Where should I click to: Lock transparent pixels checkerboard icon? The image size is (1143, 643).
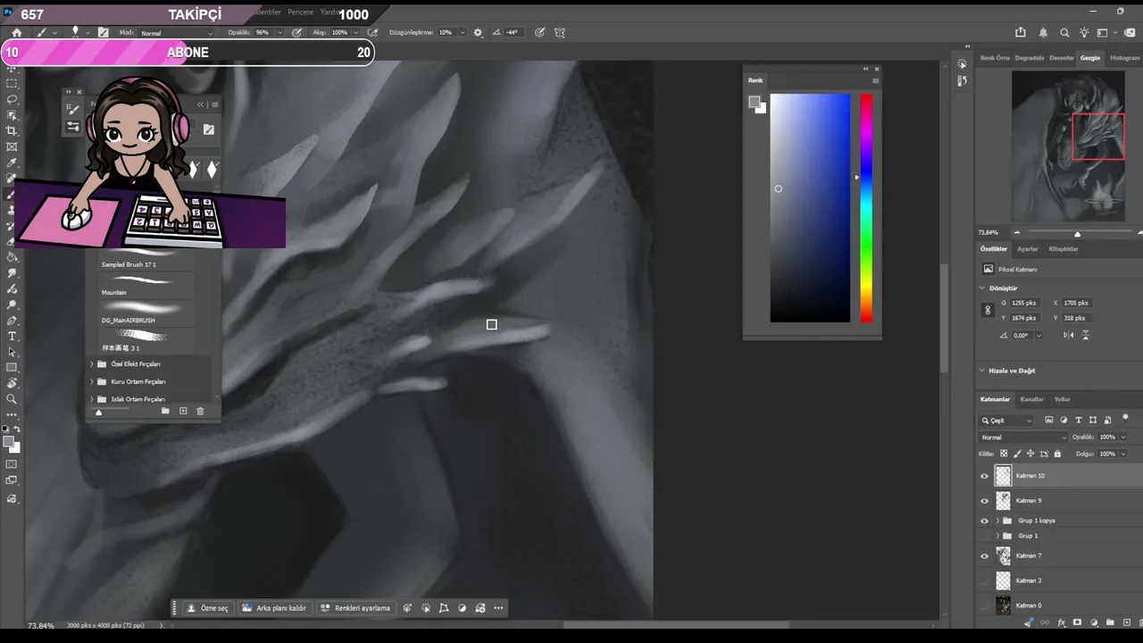pyautogui.click(x=1004, y=454)
